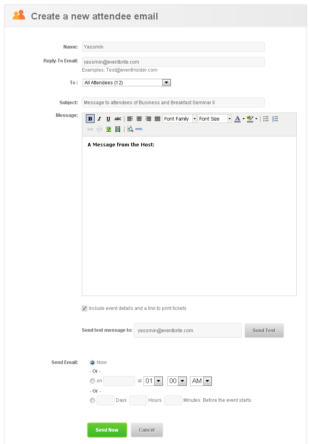Image resolution: width=309 pixels, height=444 pixels.
Task: Pick the text color icon
Action: 237,119
